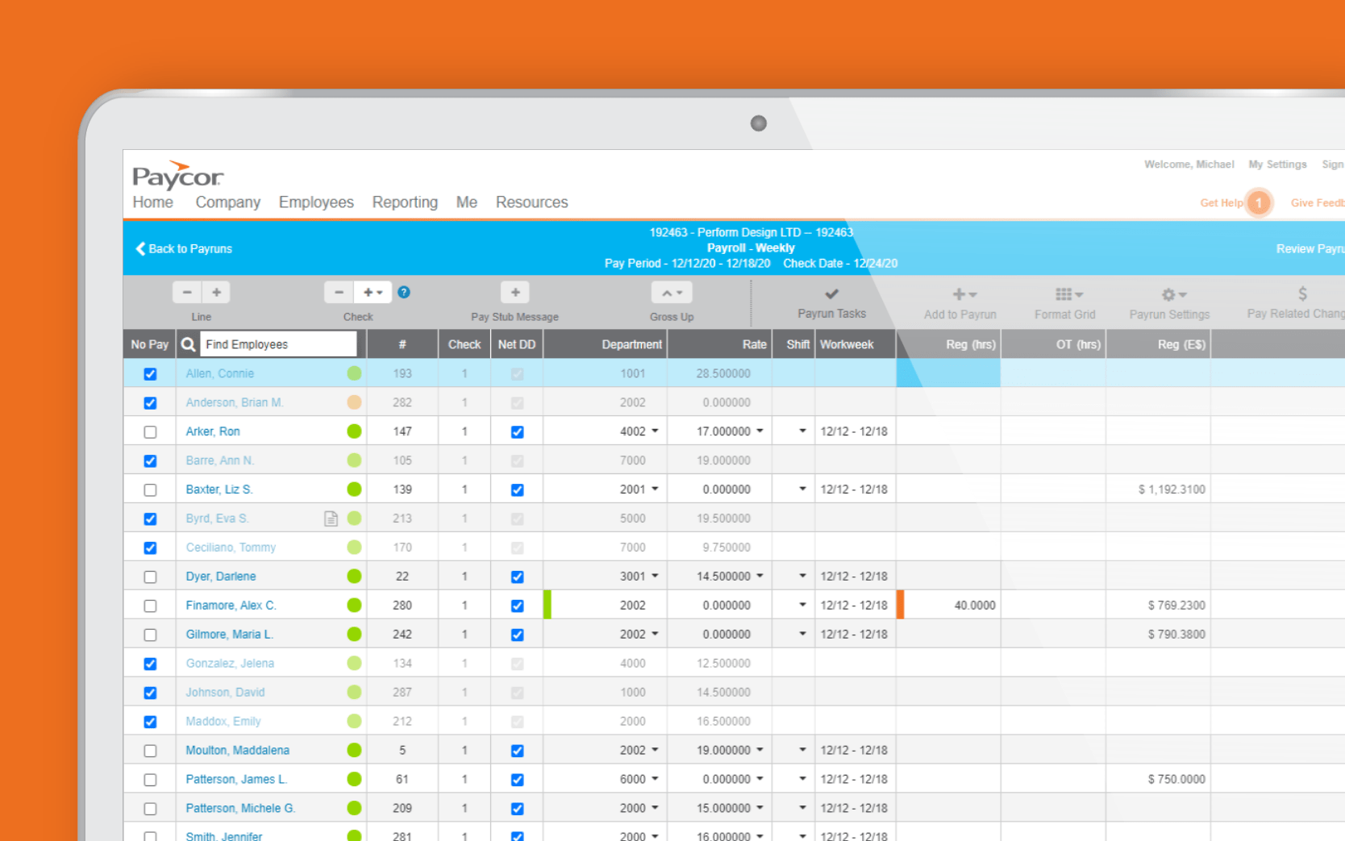Screen dimensions: 1345x841
Task: Click green status dot for Gilmore, Maria L.
Action: point(354,635)
